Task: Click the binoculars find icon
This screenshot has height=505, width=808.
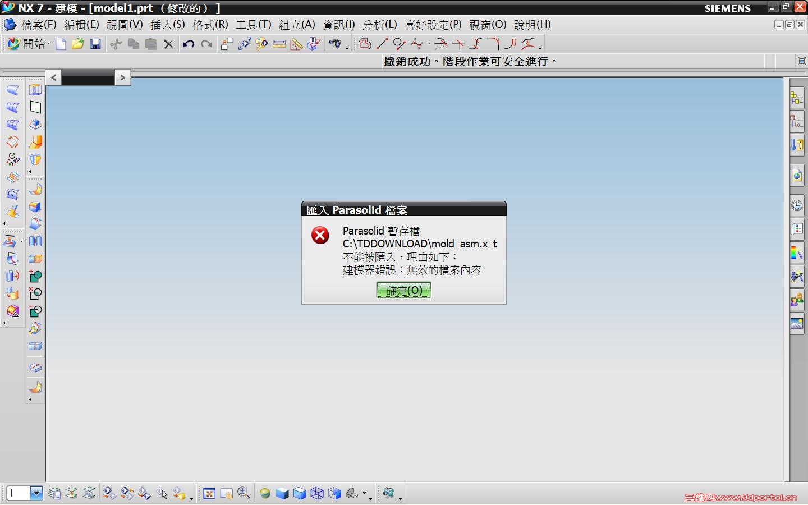Action: click(335, 44)
